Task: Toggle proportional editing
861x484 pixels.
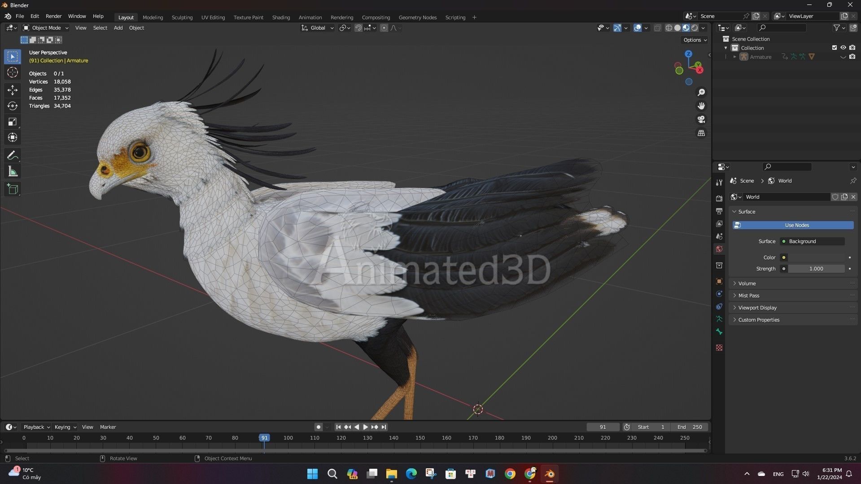Action: point(384,28)
